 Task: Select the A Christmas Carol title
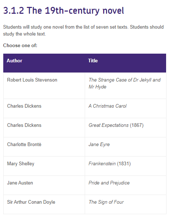click(107, 106)
